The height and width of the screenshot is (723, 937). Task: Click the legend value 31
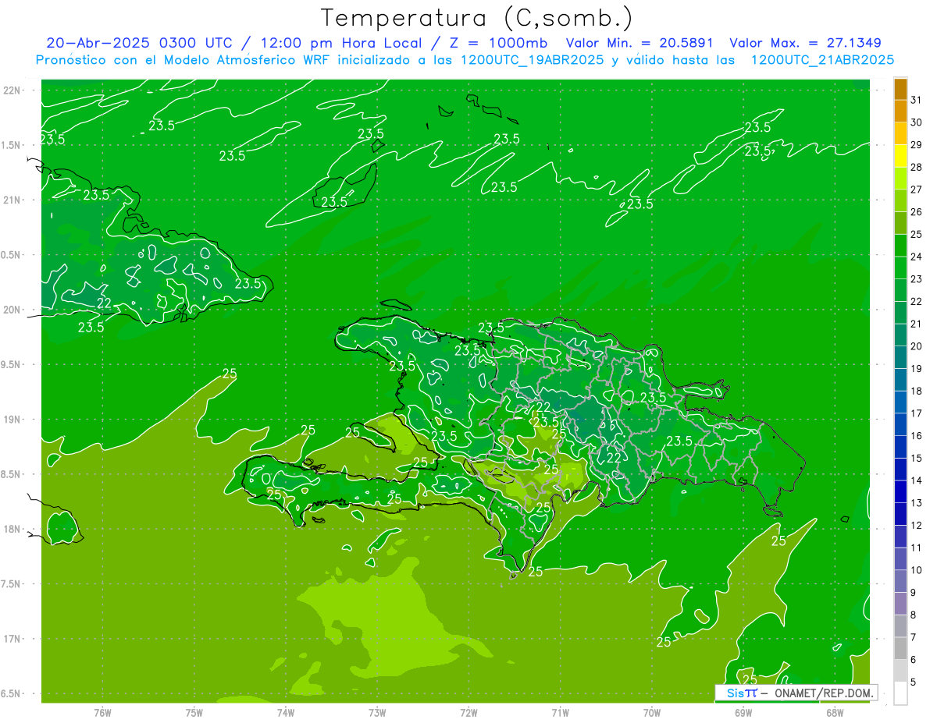pyautogui.click(x=916, y=100)
